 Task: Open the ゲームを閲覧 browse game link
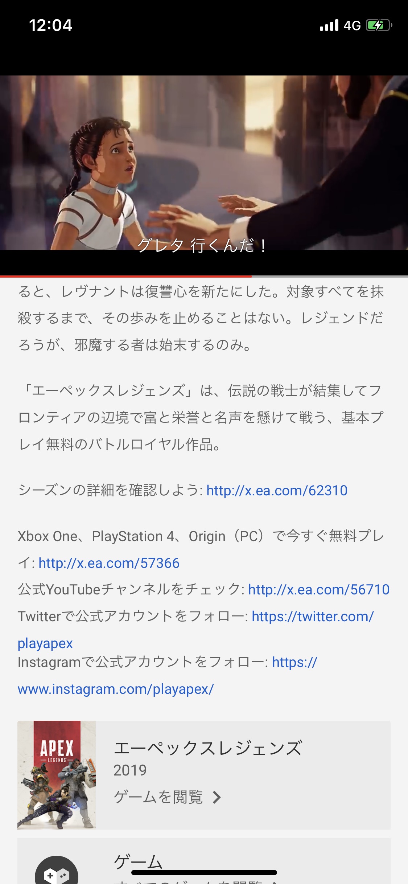click(158, 797)
